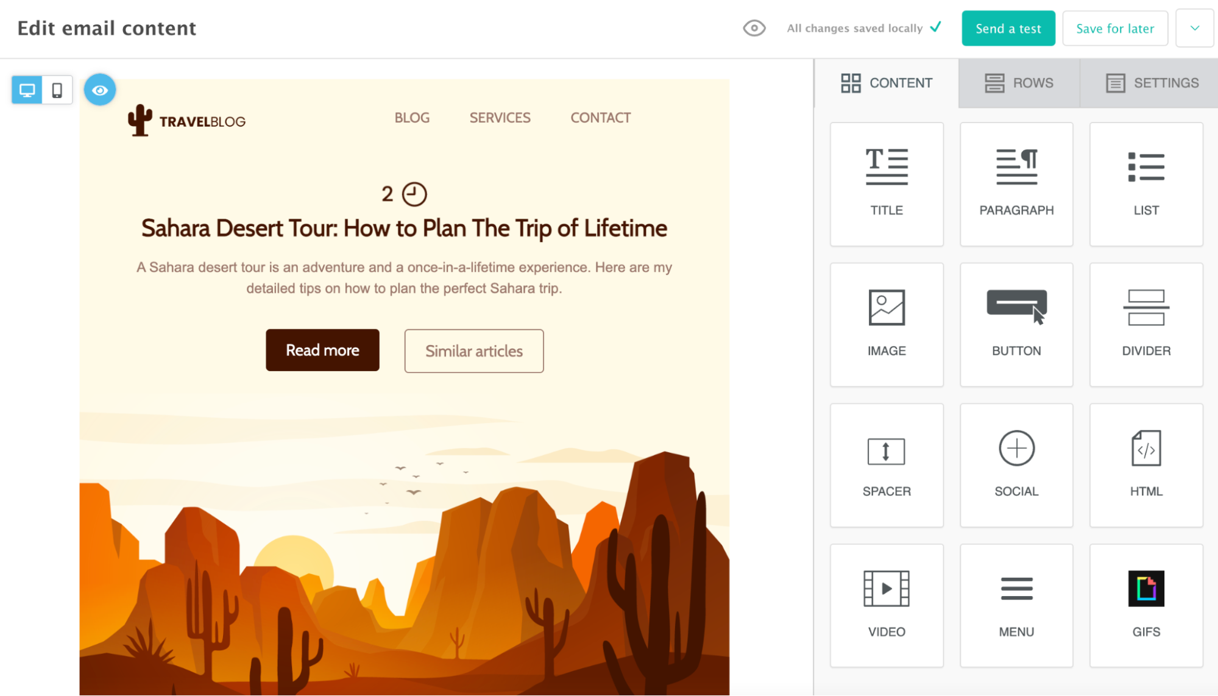Open the Menu content block
The image size is (1218, 696).
(x=1016, y=602)
